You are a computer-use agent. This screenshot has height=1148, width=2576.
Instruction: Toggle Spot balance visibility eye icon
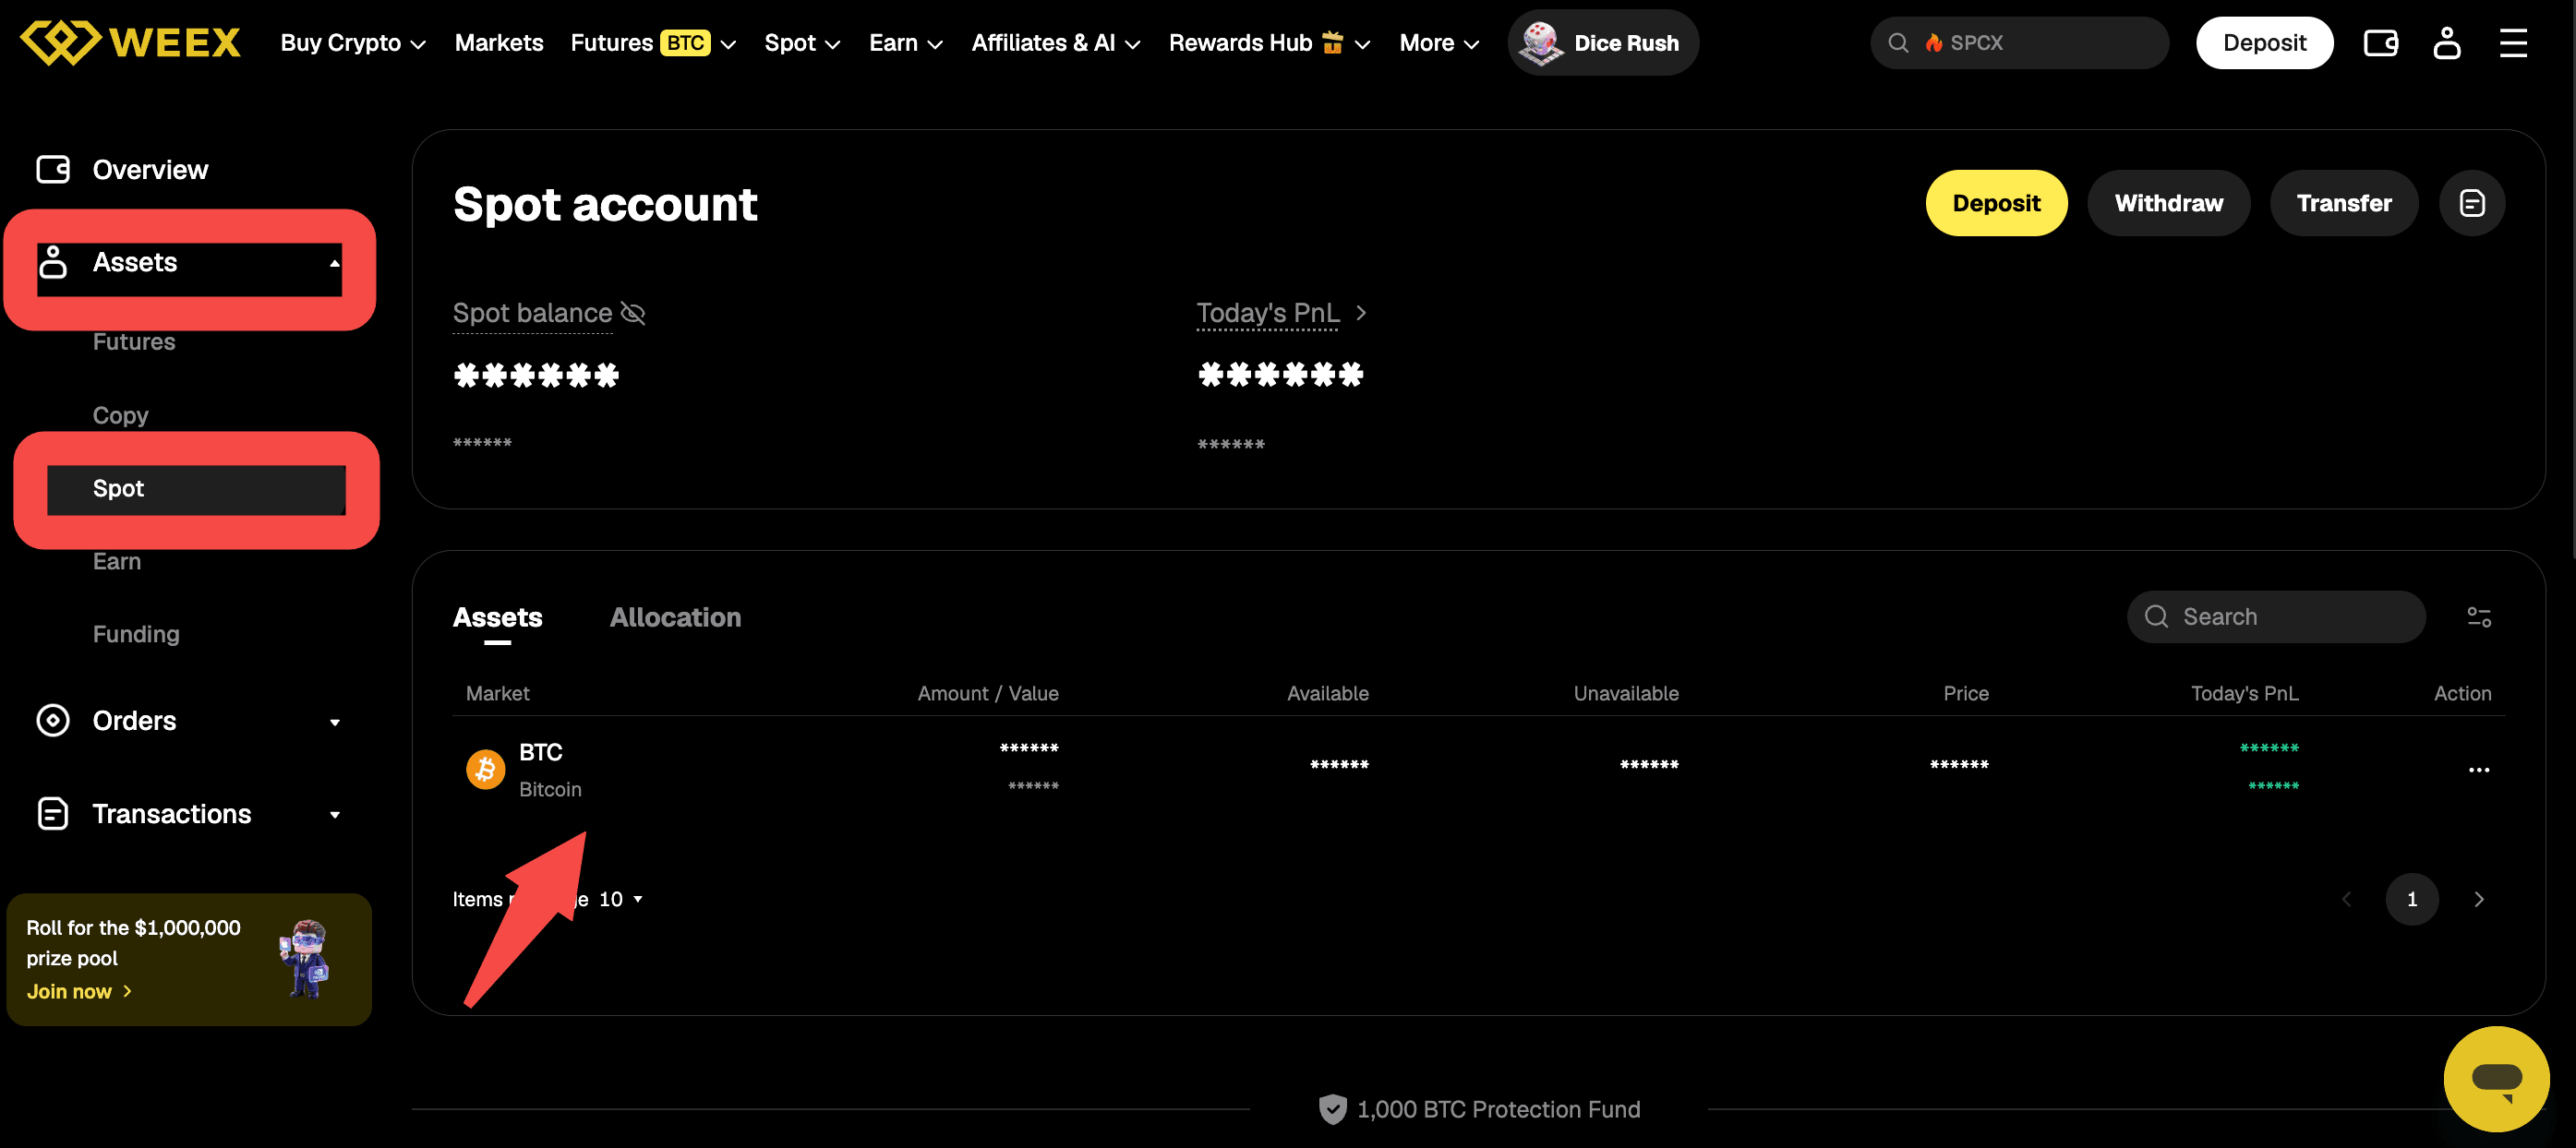coord(633,313)
